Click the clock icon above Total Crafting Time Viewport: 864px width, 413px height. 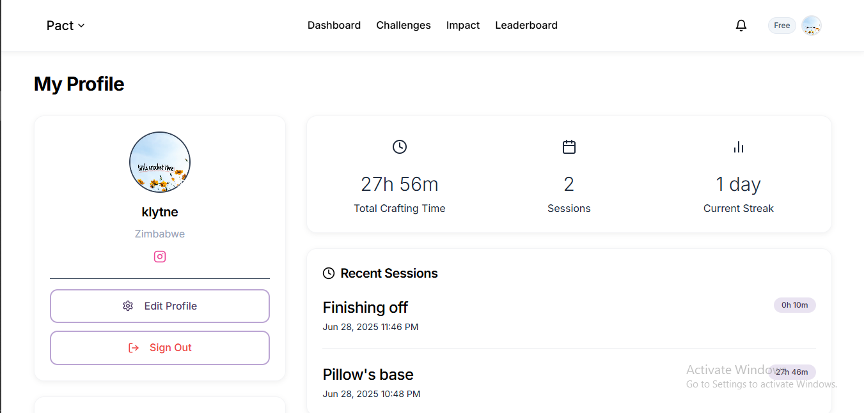tap(400, 147)
